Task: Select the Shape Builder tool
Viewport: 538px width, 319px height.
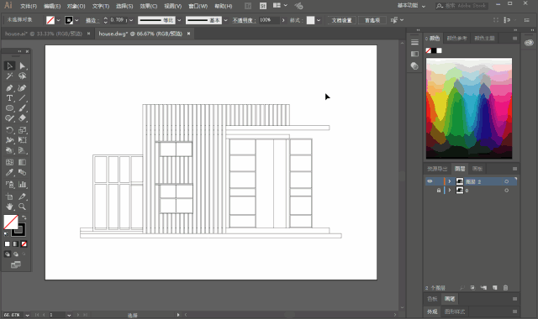Action: pos(9,150)
